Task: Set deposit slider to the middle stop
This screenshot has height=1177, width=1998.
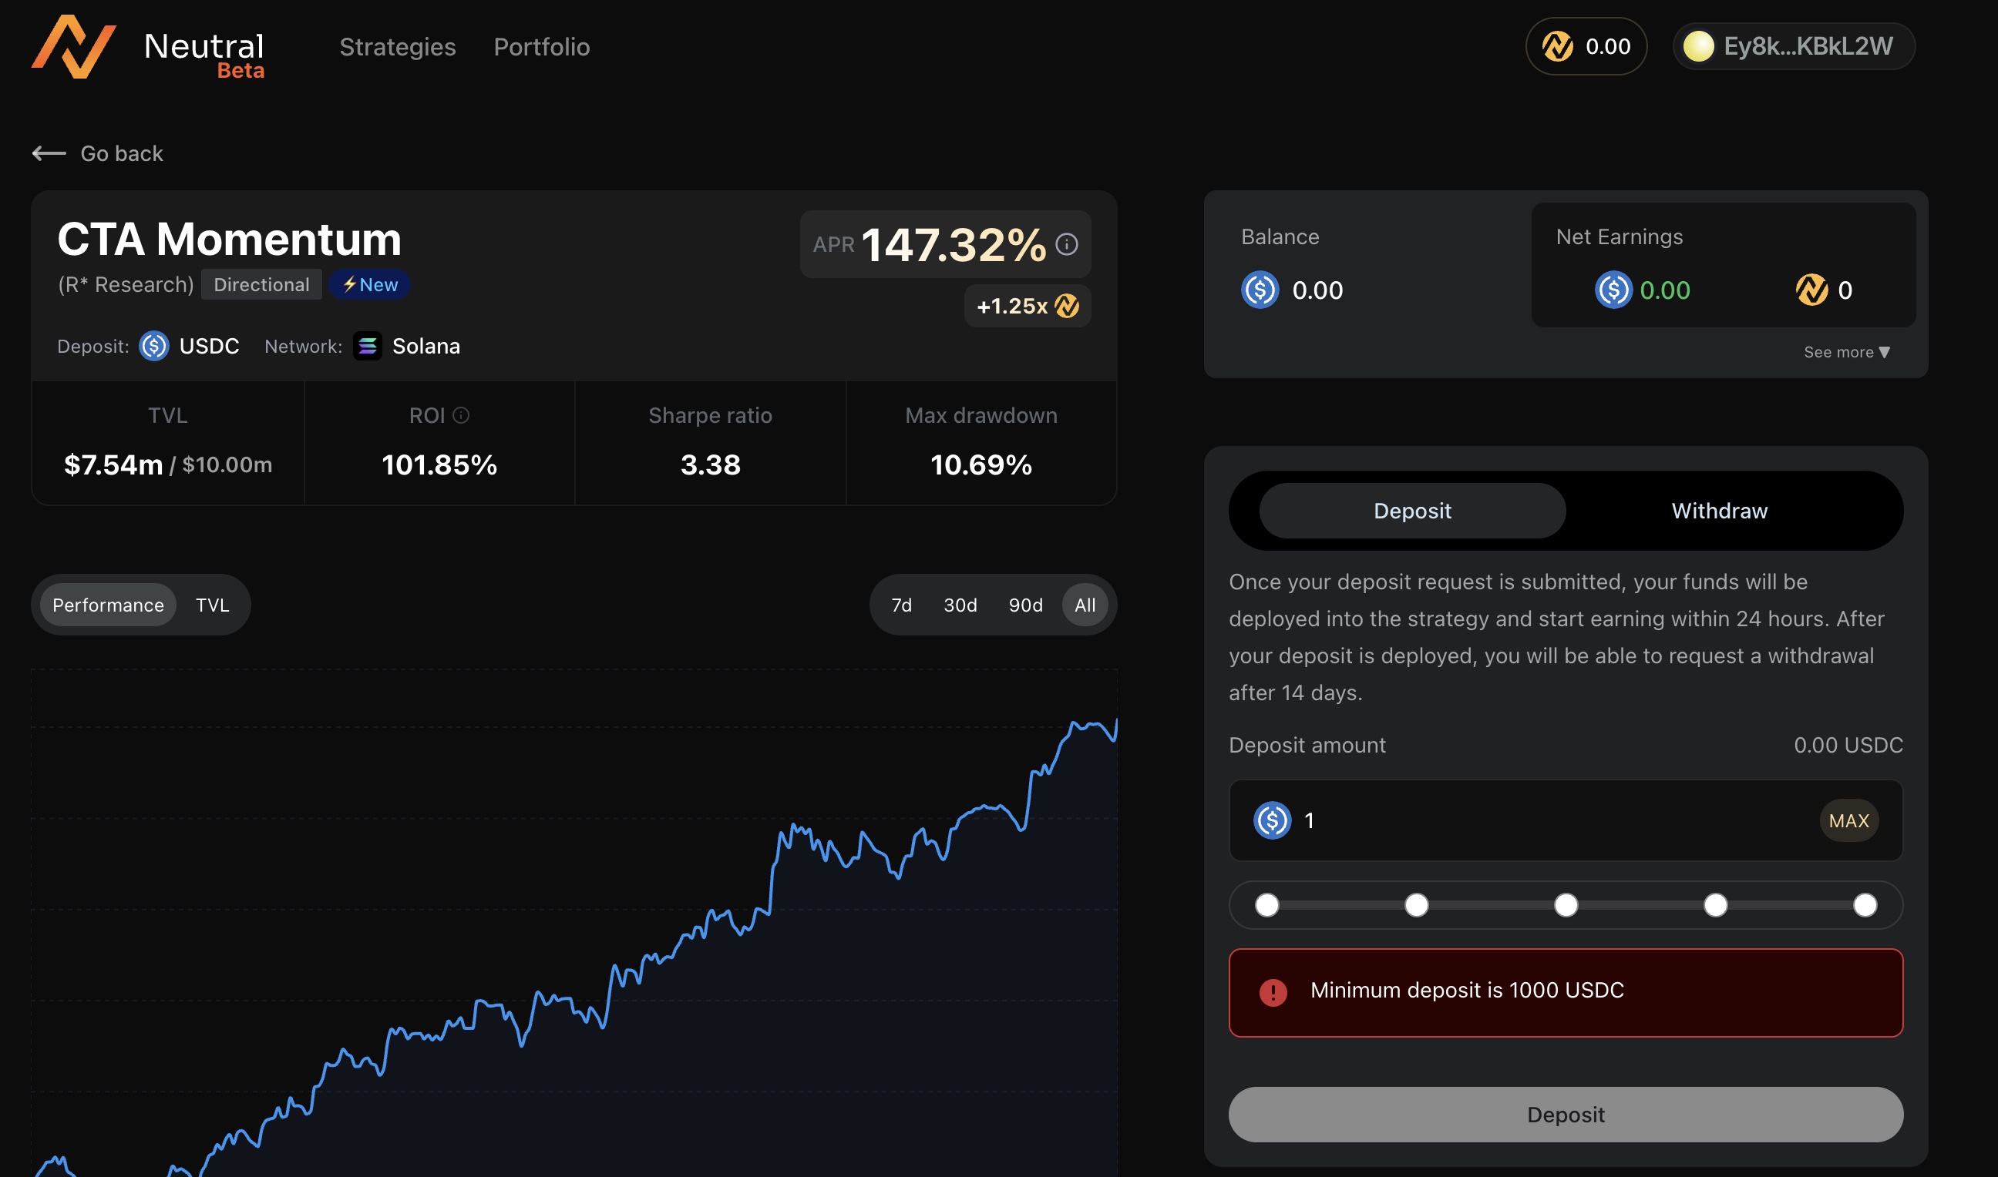Action: (1566, 905)
